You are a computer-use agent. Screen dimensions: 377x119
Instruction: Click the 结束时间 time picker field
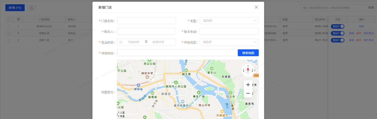158,42
